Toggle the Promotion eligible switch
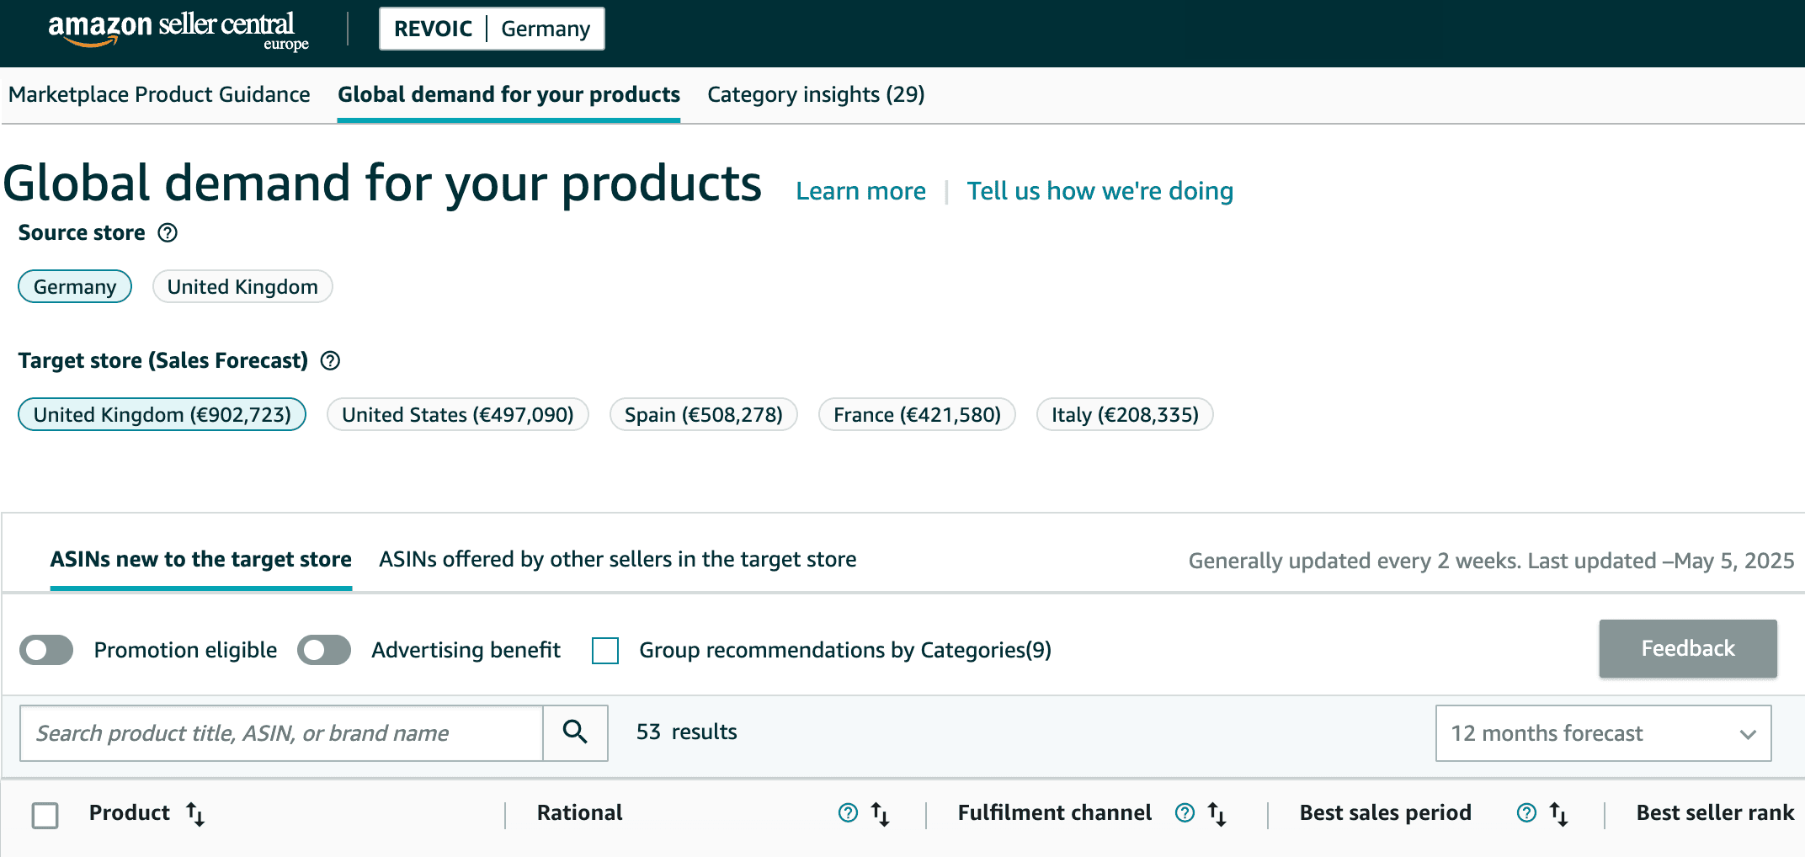The height and width of the screenshot is (857, 1805). 46,650
